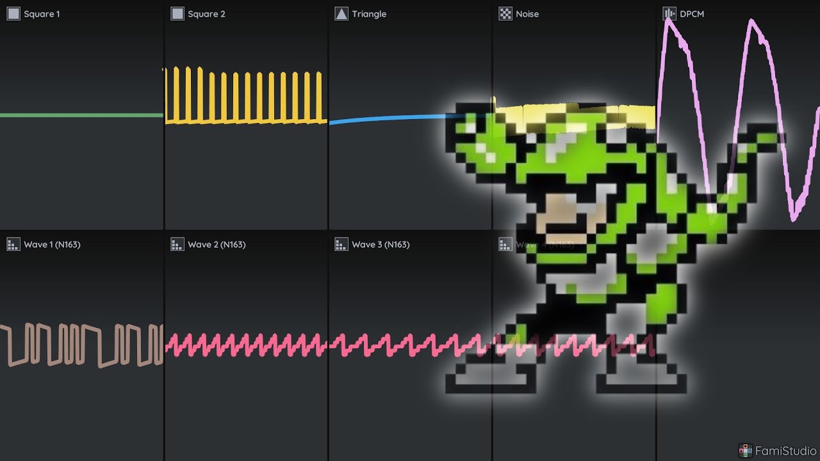Select the Wave 2 (N163) label
The width and height of the screenshot is (820, 461).
(x=217, y=245)
